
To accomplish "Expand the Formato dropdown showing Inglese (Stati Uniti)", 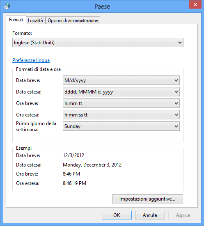I will coord(98,43).
